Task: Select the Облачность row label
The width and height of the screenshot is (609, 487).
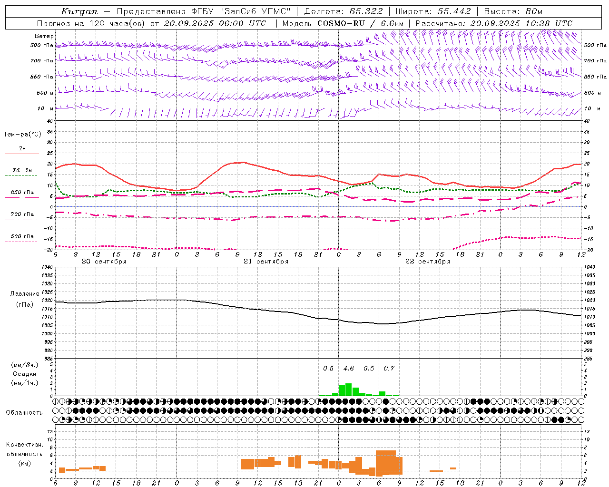Action: pos(24,413)
